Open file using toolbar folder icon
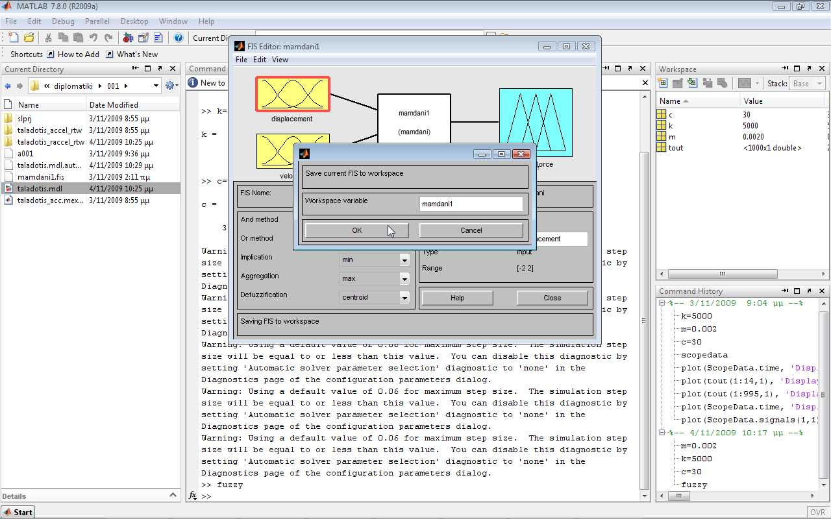The width and height of the screenshot is (831, 519). [x=29, y=38]
